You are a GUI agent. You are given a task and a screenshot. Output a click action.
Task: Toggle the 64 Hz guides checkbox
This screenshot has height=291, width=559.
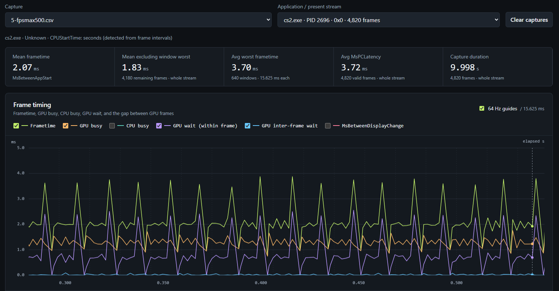[x=482, y=108]
